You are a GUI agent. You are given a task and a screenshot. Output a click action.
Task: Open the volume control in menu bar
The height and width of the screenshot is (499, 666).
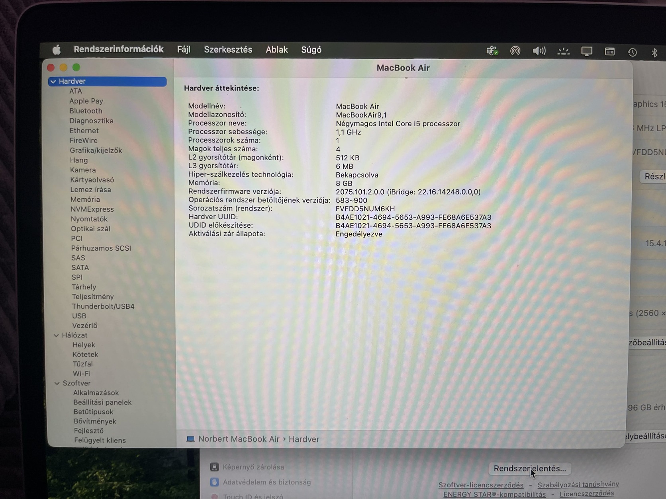coord(539,51)
